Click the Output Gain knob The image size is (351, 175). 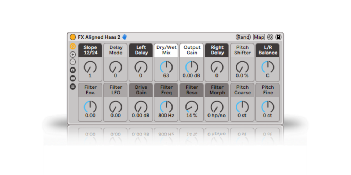[x=192, y=67]
